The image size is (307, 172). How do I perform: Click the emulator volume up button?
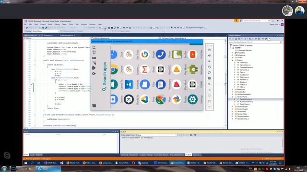pos(209,55)
